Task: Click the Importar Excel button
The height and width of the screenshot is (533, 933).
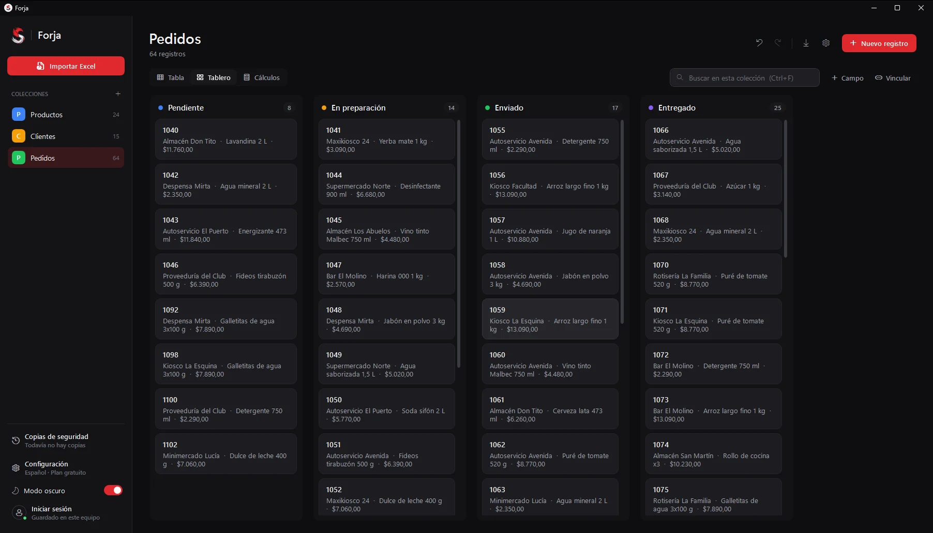Action: coord(66,66)
